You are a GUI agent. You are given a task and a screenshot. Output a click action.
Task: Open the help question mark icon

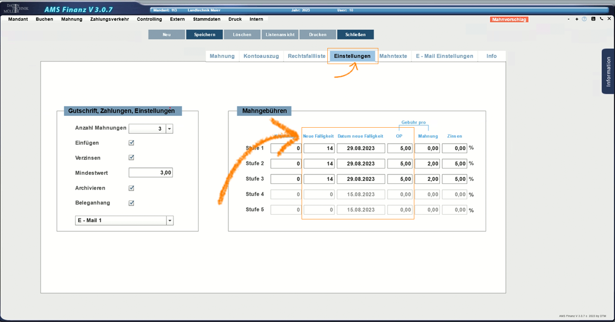584,19
